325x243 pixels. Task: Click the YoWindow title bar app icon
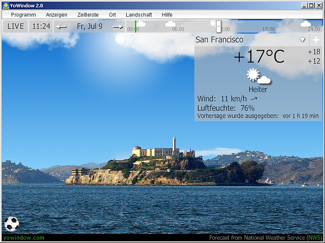pos(6,6)
